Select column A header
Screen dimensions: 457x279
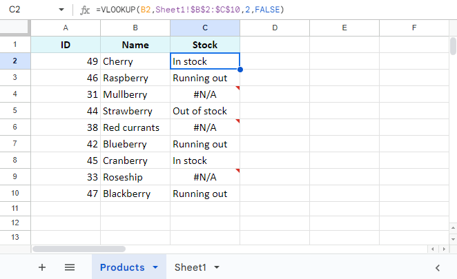[66, 28]
